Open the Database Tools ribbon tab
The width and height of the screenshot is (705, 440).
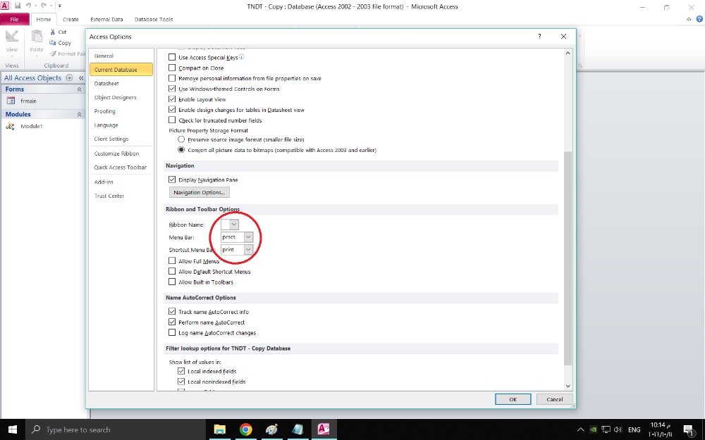154,19
